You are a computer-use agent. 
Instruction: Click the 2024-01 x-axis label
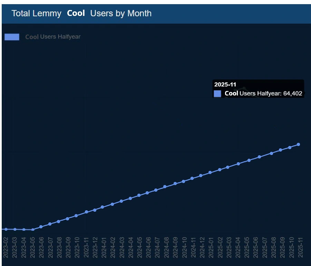coord(104,248)
